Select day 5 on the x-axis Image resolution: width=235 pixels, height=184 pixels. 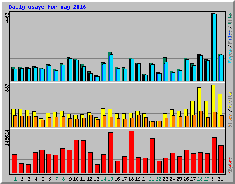(x=43, y=179)
